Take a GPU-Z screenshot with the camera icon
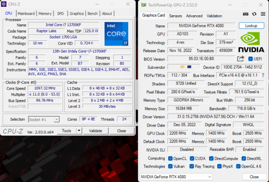 pos(246,14)
